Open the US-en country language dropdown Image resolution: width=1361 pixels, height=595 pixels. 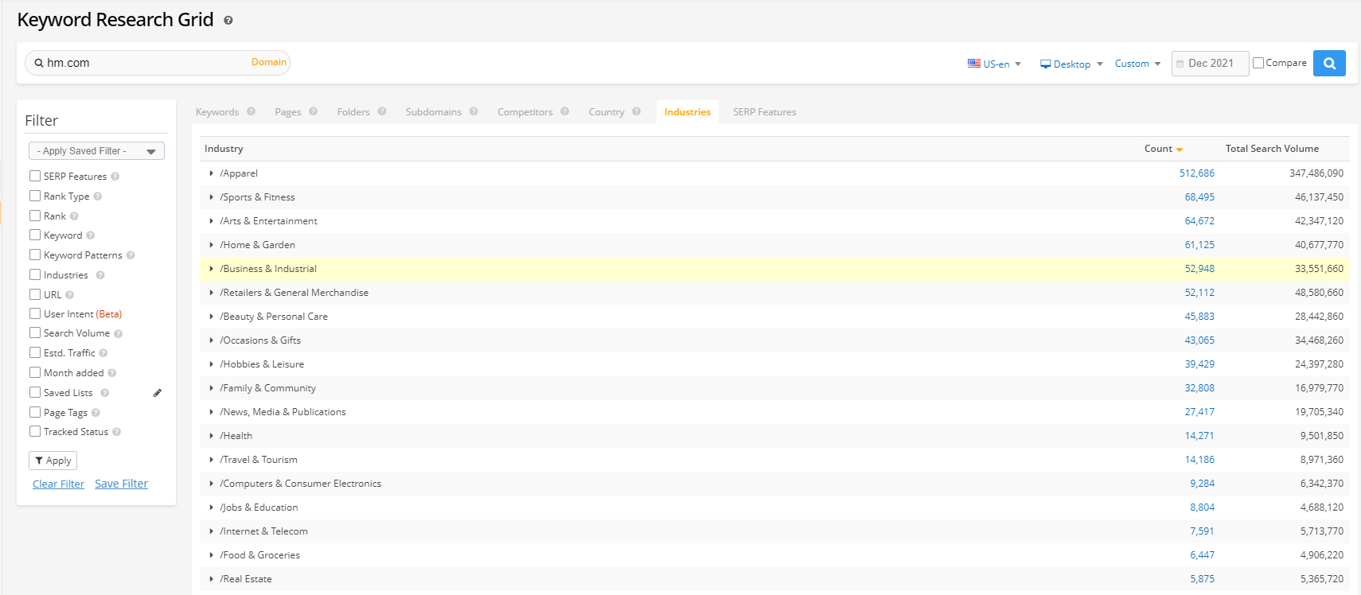[x=994, y=64]
